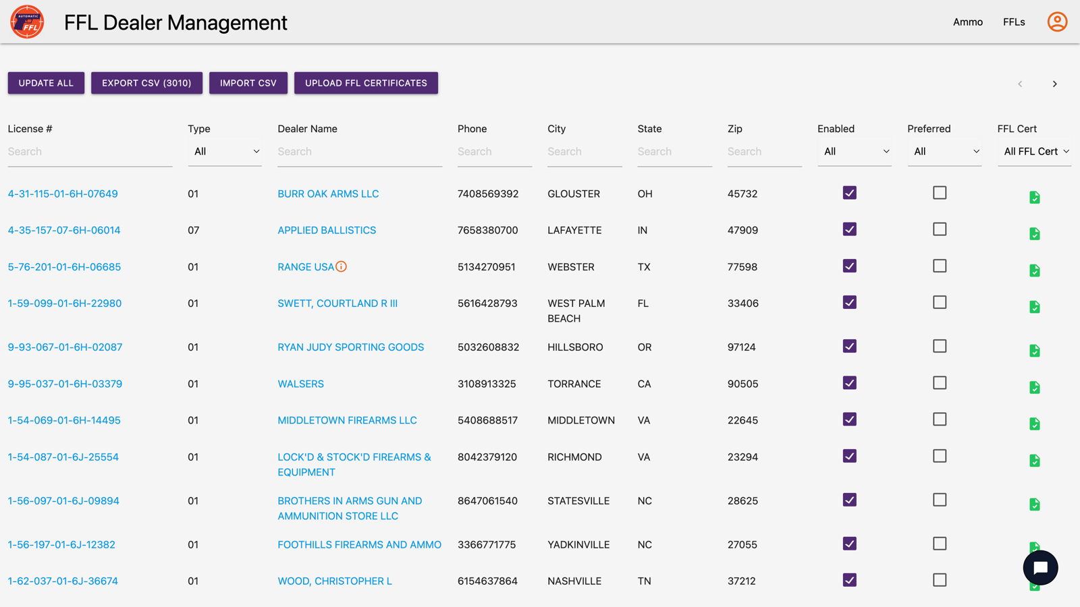
Task: Open Ryan Judy Sporting Goods dealer link
Action: pyautogui.click(x=351, y=347)
